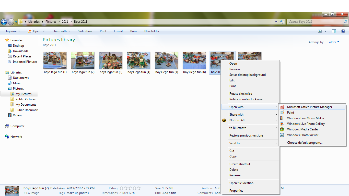Select the boys lego fun (3) thumbnail
This screenshot has width=349, height=196.
(x=111, y=61)
